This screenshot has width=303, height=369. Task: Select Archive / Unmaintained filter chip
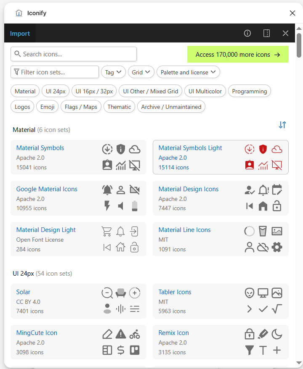coord(171,107)
